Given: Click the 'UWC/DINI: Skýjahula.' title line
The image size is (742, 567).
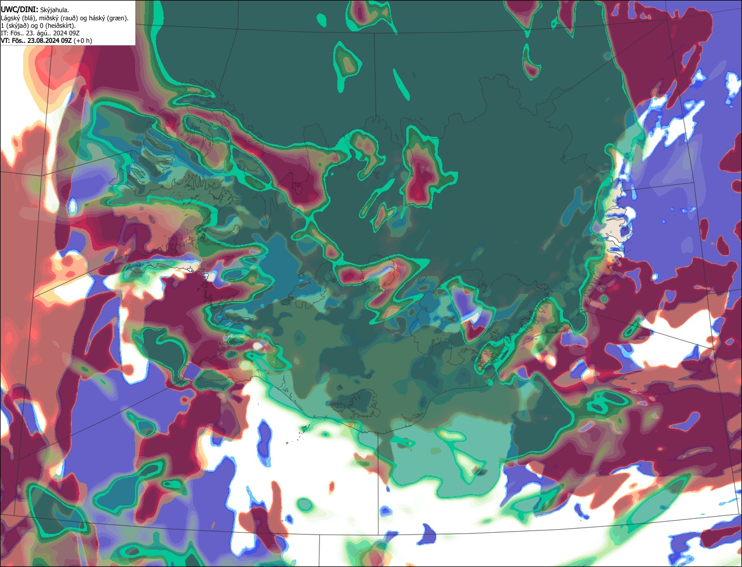Looking at the screenshot, I should pos(35,9).
